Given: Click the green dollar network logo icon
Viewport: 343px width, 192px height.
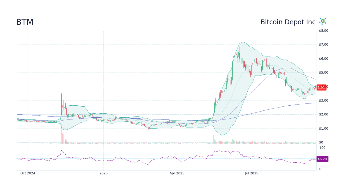Looking at the screenshot, I should point(322,21).
